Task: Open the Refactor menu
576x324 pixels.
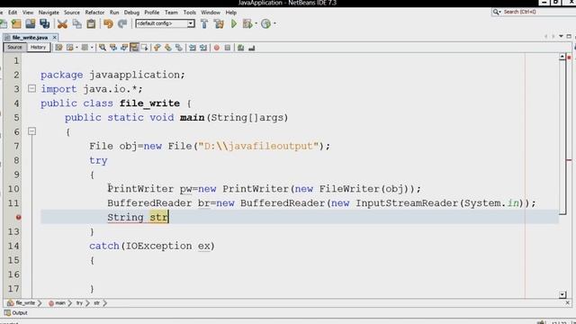Action: tap(94, 12)
